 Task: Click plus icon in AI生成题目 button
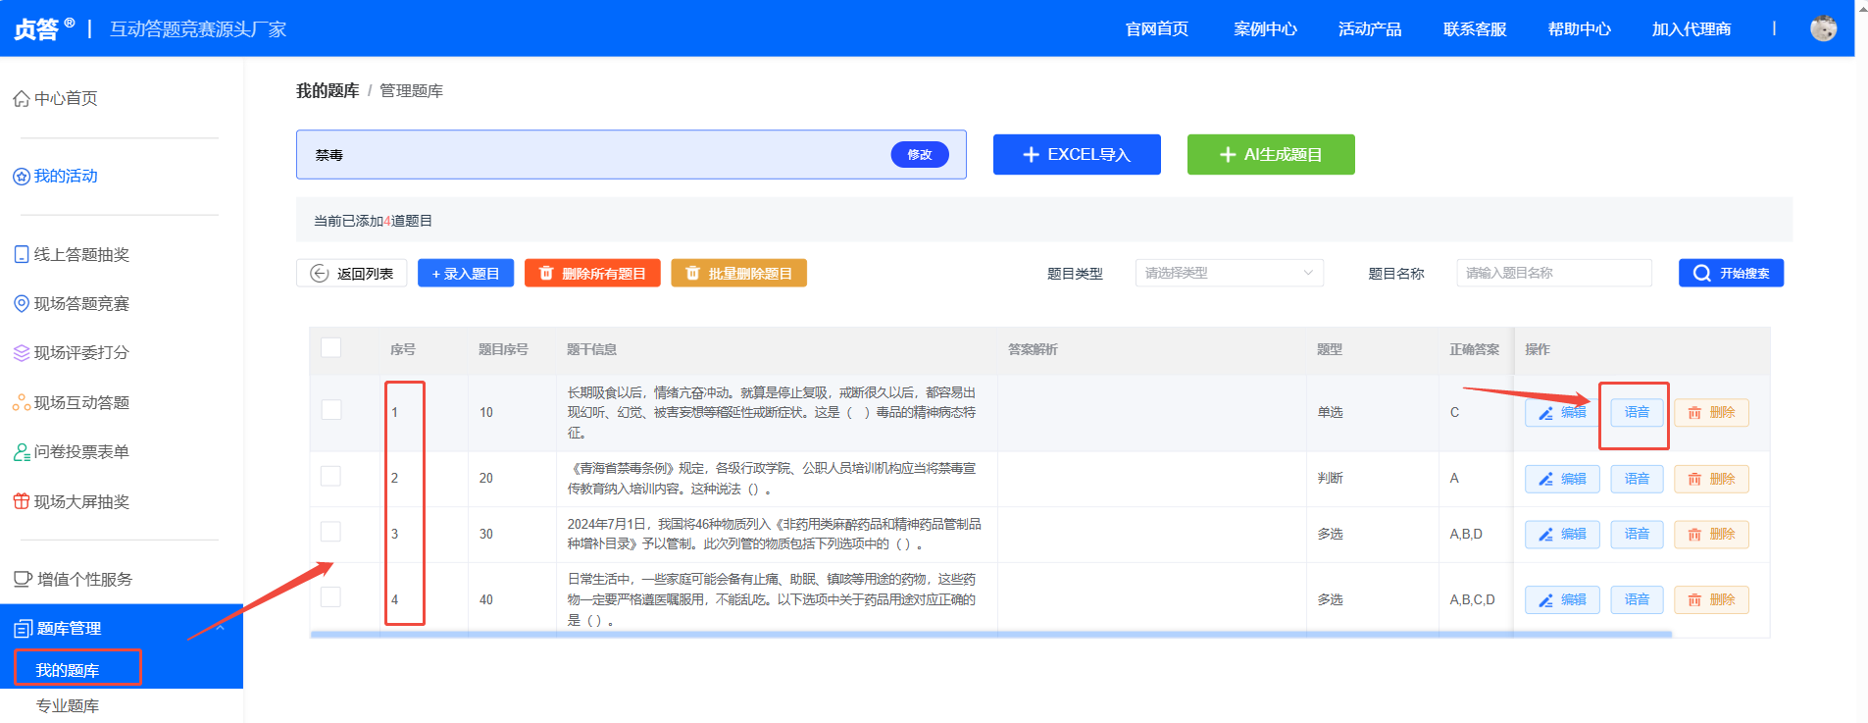[1227, 155]
